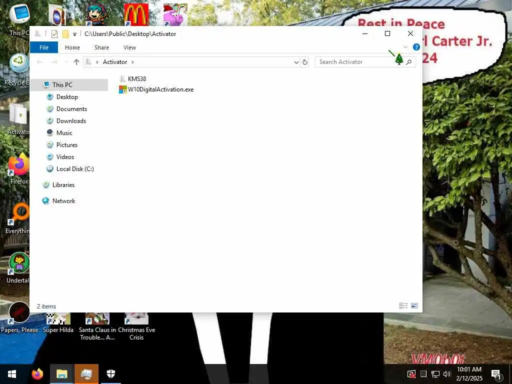Select Network in navigation pane
512x384 pixels.
[x=63, y=201]
